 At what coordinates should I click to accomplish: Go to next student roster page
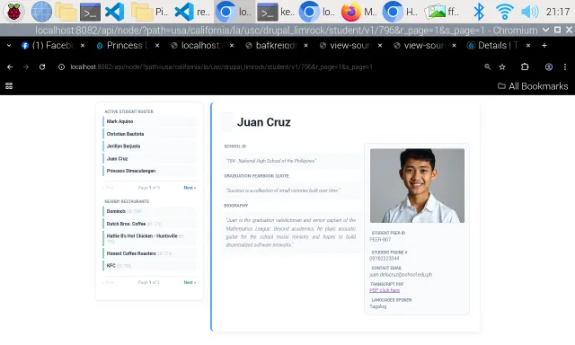coord(190,188)
